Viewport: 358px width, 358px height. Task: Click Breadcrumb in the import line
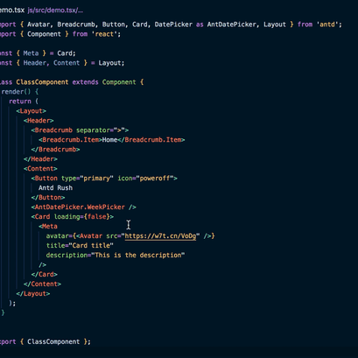[76, 25]
